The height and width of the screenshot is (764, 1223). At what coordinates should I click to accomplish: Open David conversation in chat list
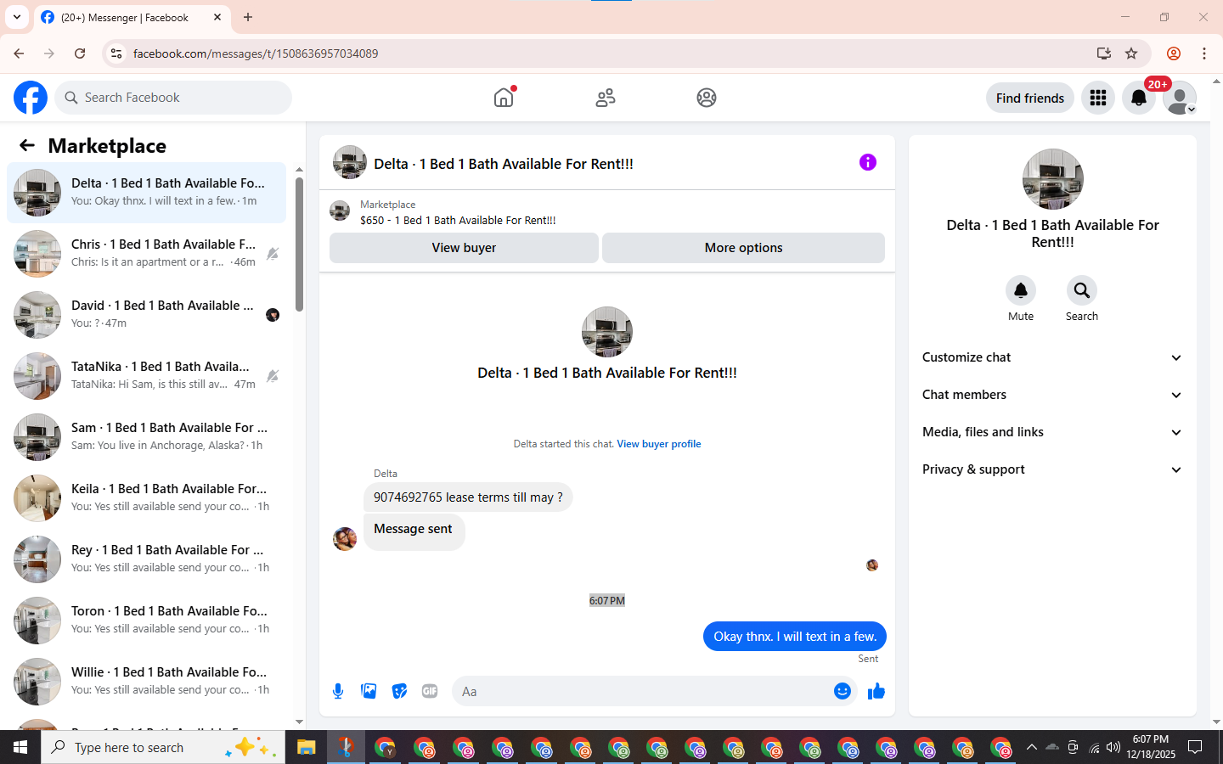pos(146,315)
